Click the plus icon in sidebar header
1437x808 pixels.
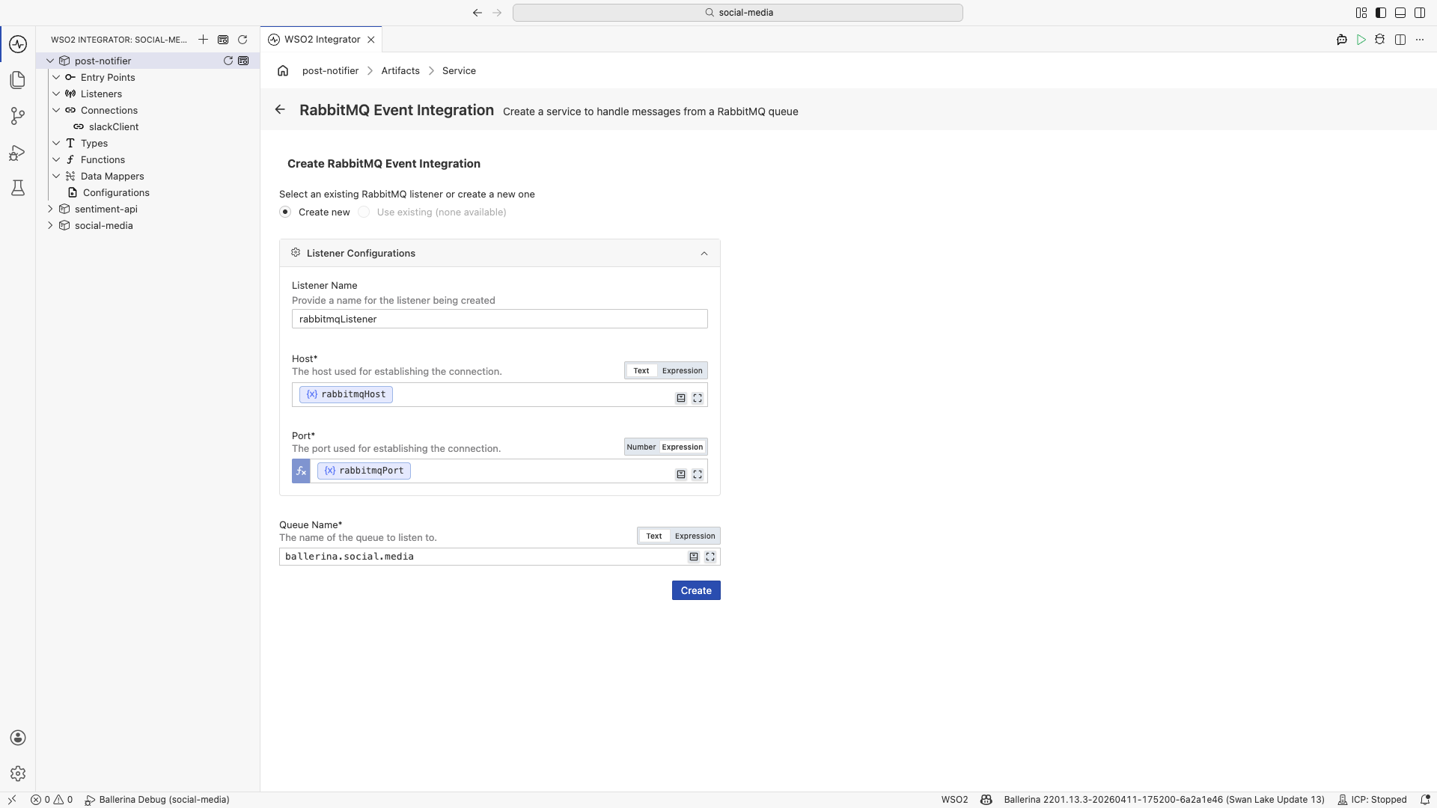pyautogui.click(x=203, y=40)
